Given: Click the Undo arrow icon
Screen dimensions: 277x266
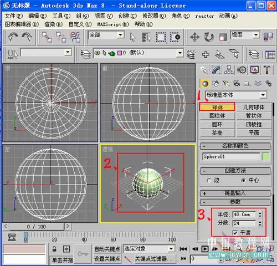Looking at the screenshot, I should [13, 37].
